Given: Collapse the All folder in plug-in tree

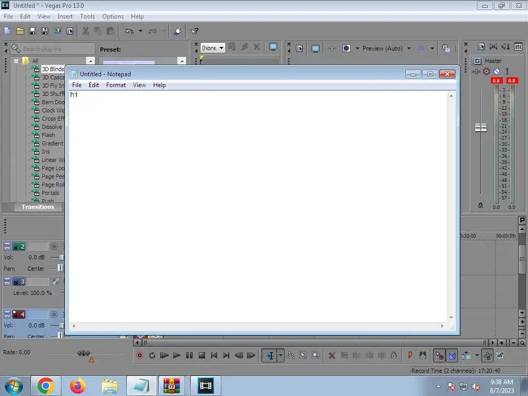Looking at the screenshot, I should coord(16,61).
